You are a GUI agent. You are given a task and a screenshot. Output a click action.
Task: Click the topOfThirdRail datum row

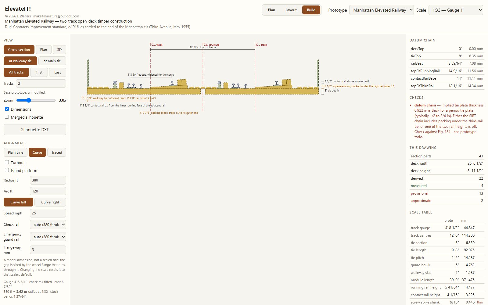(x=447, y=86)
